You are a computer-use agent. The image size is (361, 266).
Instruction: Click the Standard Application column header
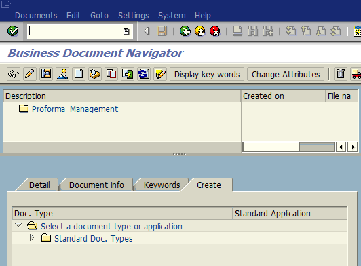(290, 214)
